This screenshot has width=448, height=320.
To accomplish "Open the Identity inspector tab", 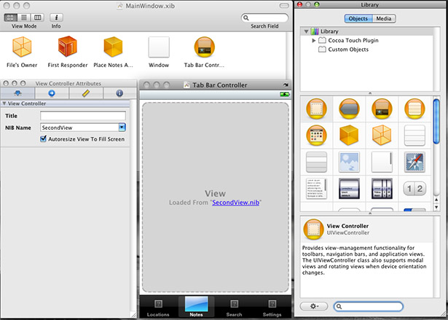I will [x=119, y=93].
